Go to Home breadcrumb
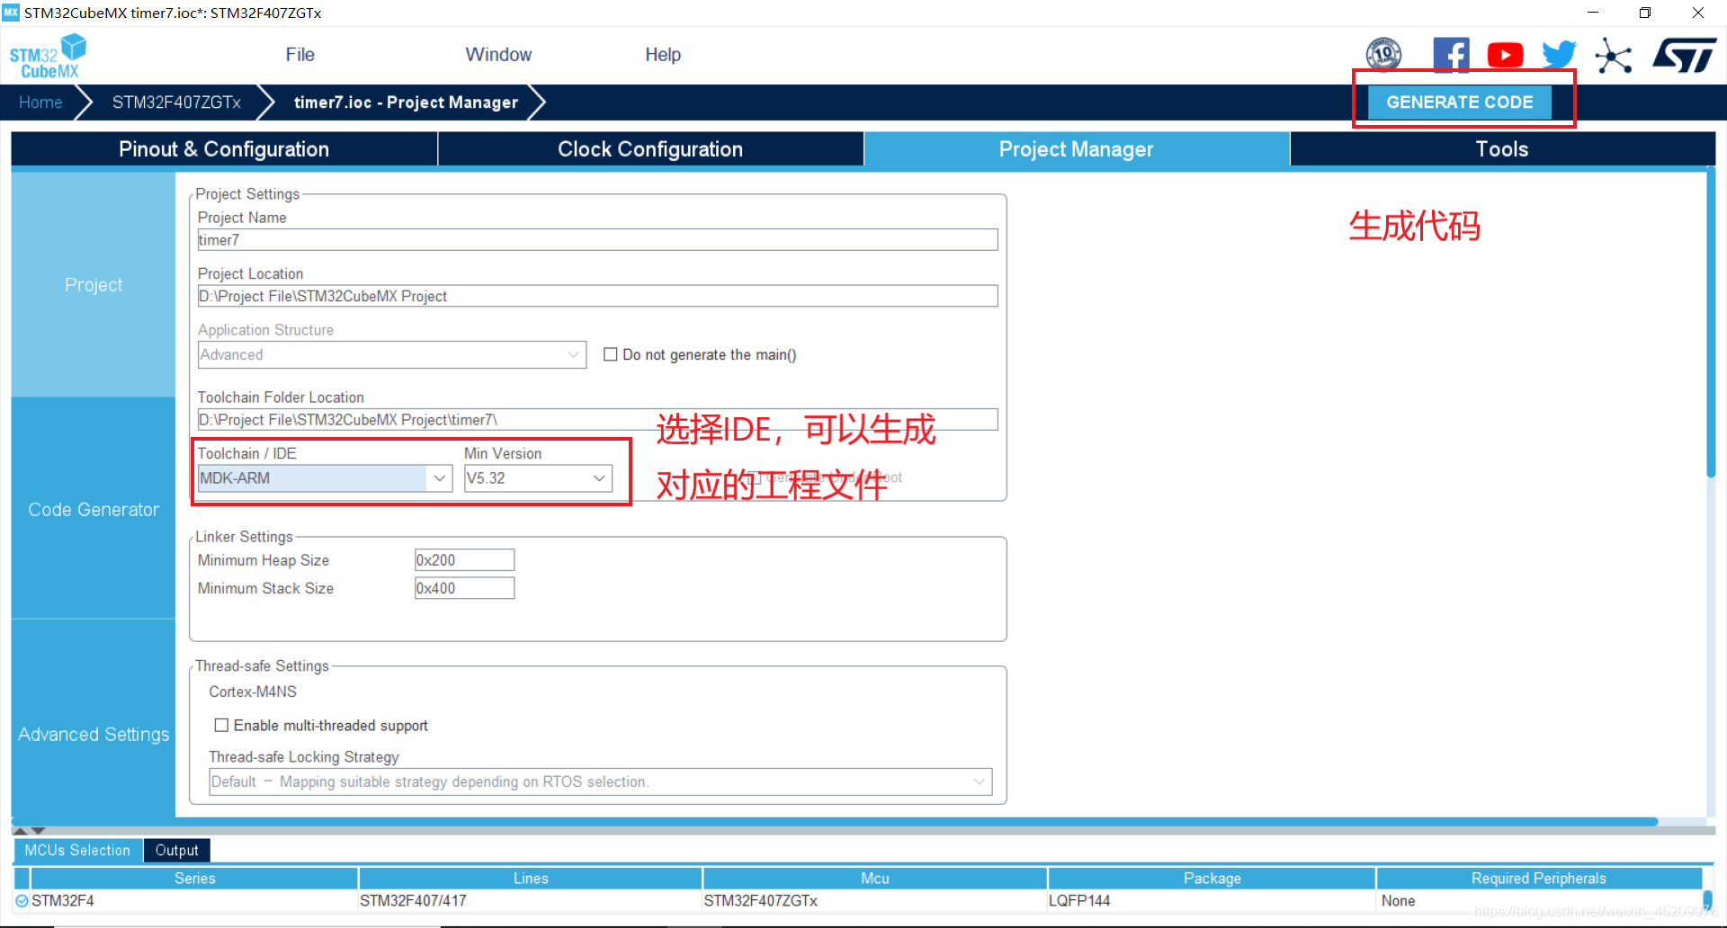This screenshot has height=928, width=1727. coord(40,103)
